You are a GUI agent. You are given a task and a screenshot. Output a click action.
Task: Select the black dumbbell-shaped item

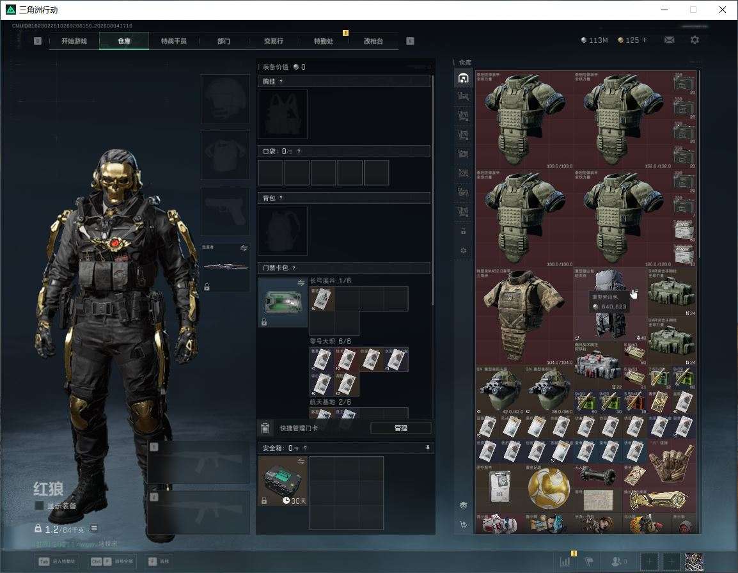598,476
